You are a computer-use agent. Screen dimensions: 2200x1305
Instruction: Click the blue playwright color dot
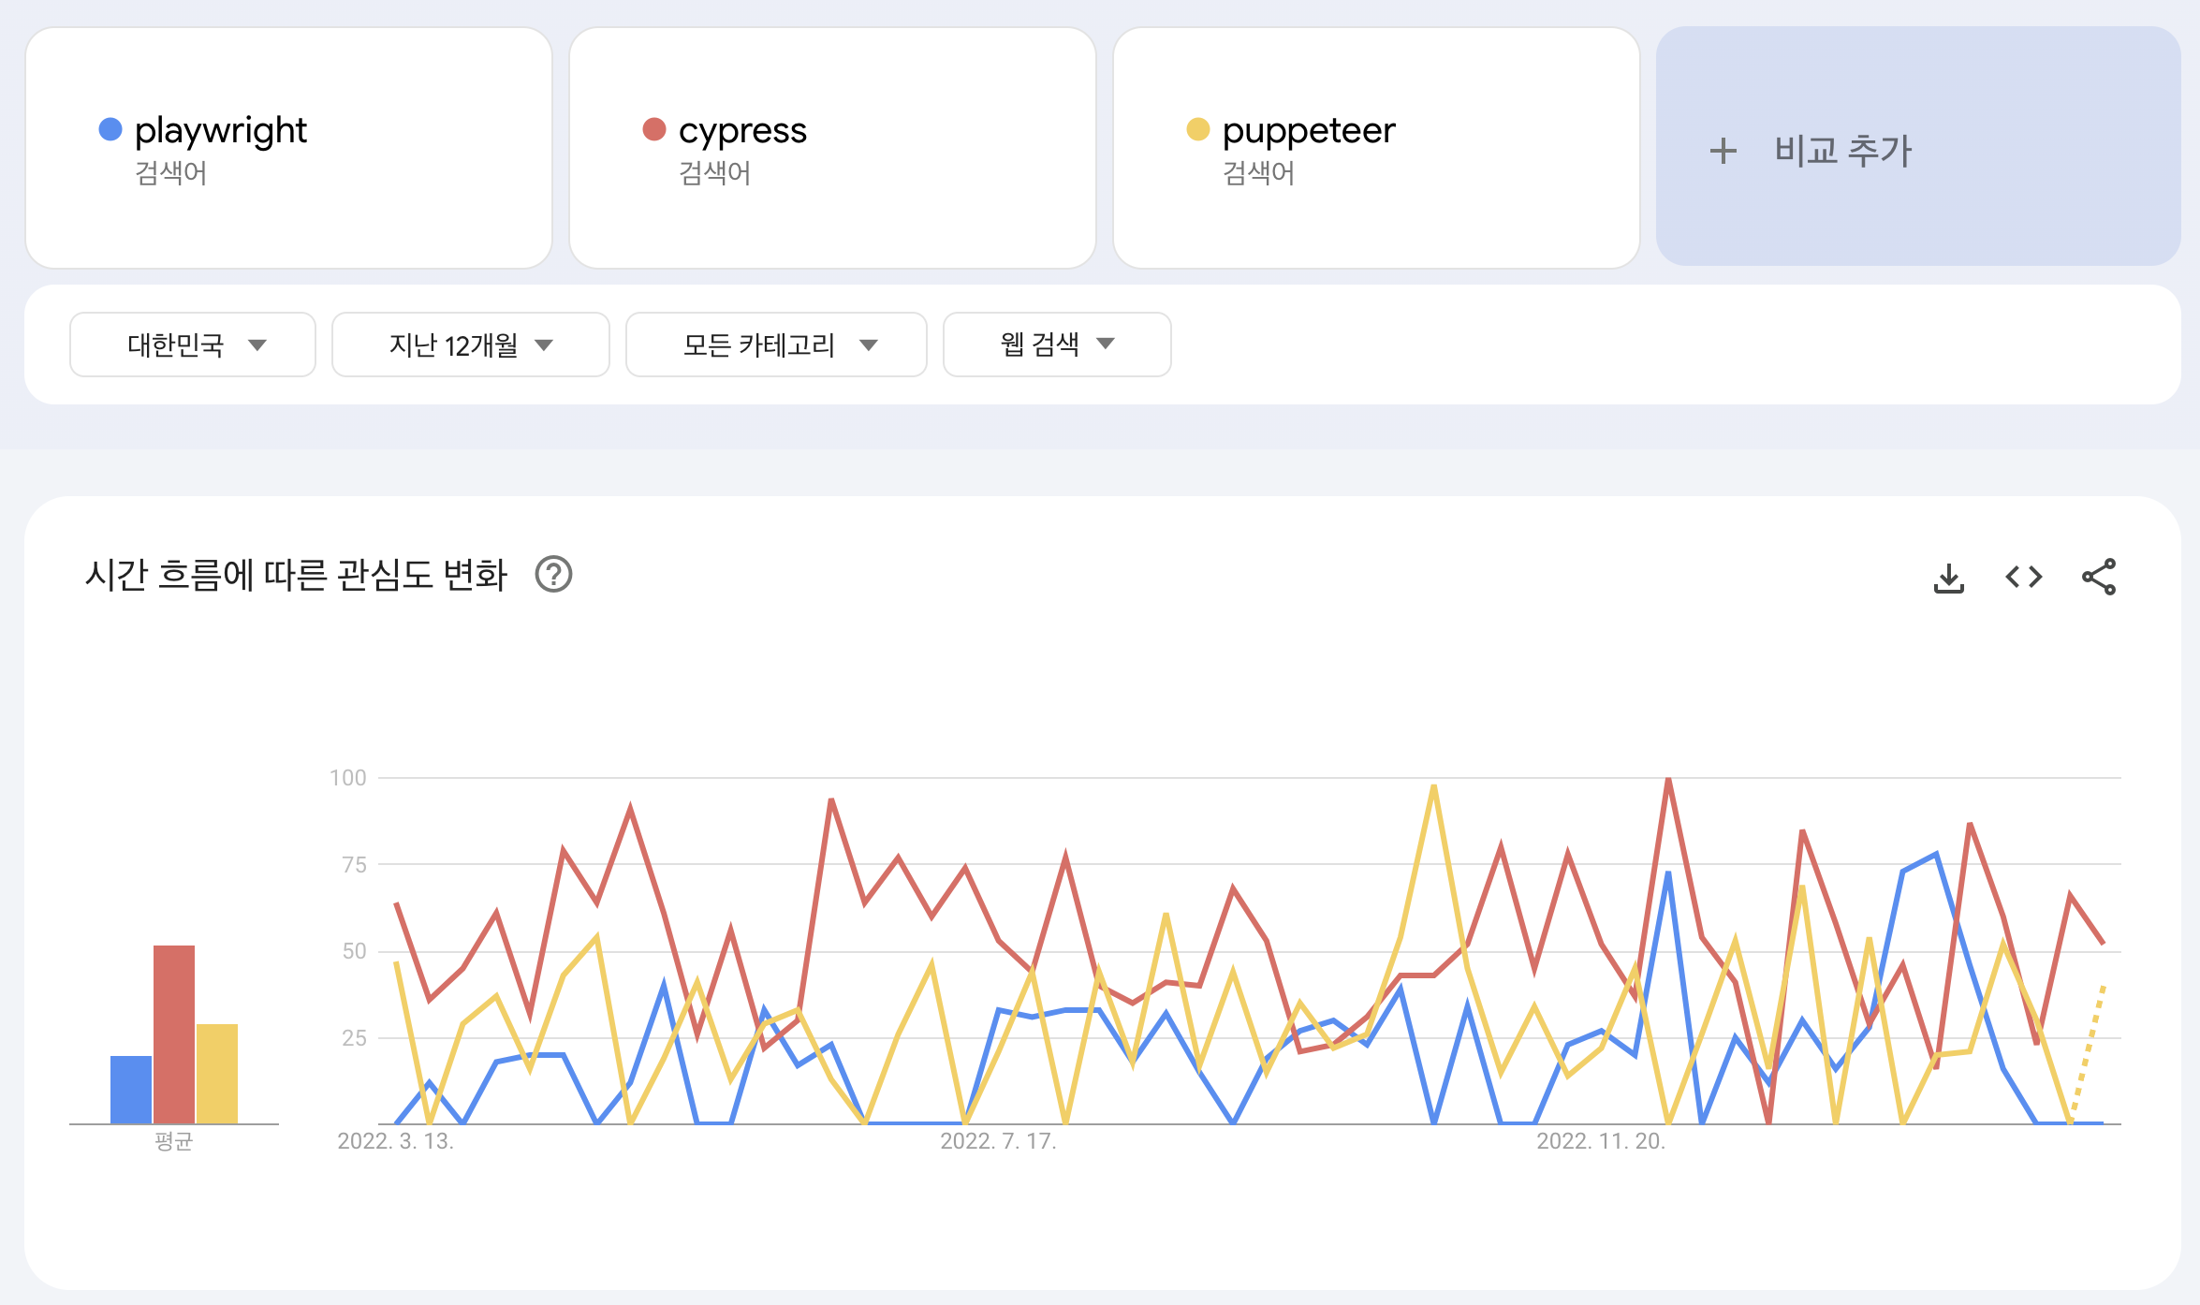[110, 129]
